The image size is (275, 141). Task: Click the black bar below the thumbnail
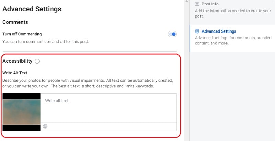21,128
